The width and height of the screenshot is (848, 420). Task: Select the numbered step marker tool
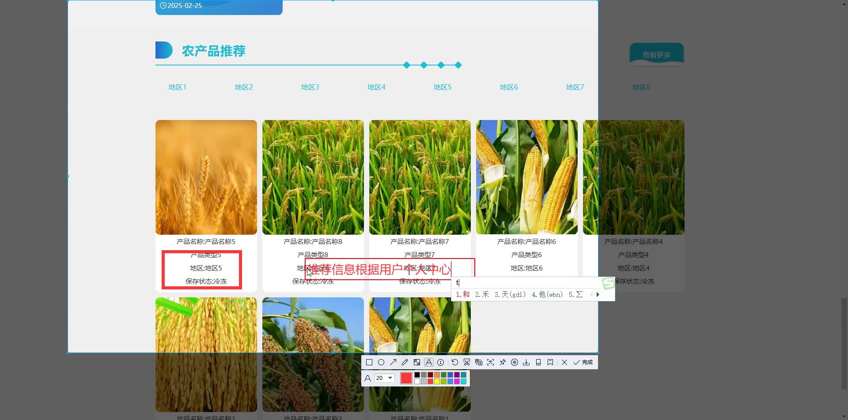441,362
